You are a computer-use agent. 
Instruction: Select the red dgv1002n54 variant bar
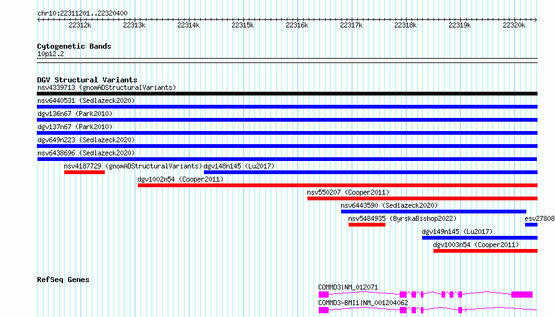coord(337,185)
